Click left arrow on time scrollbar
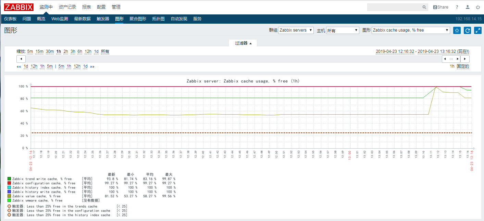The image size is (484, 221). (21, 59)
